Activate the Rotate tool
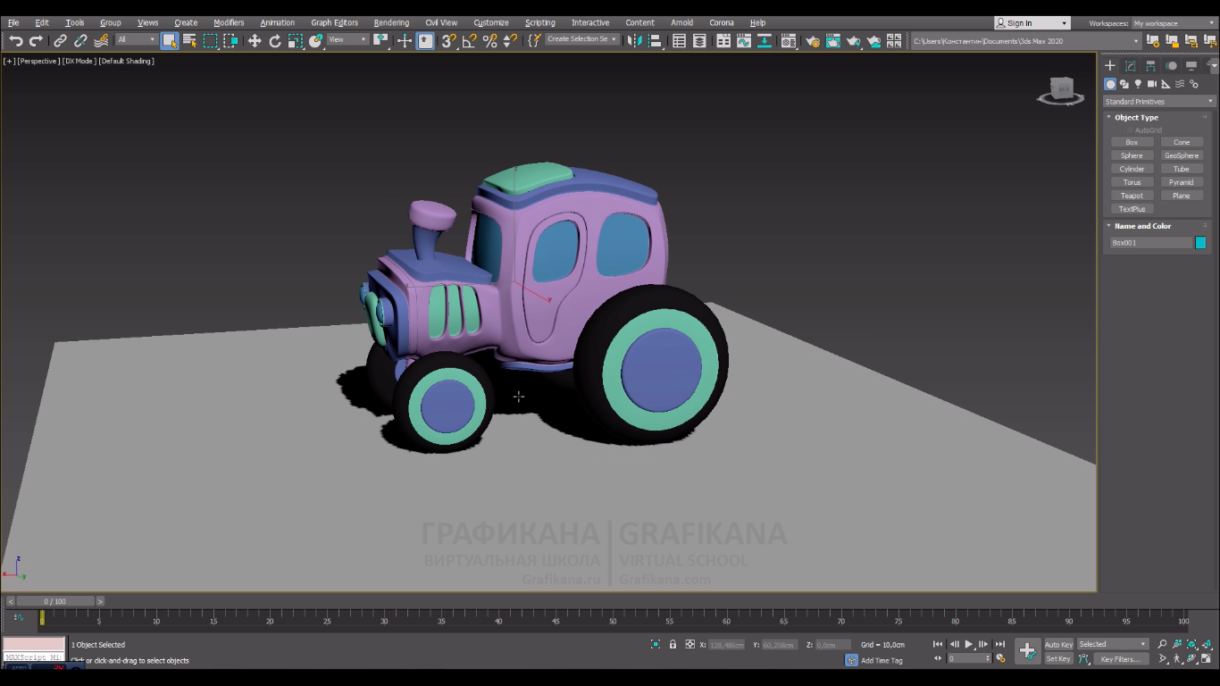 pyautogui.click(x=275, y=41)
